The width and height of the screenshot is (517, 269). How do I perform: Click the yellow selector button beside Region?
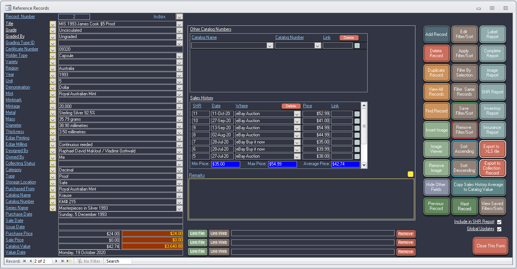[53, 68]
